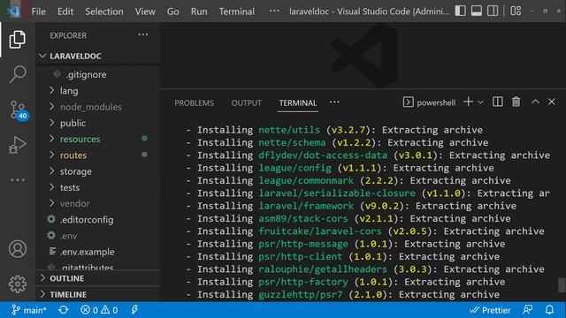Show additional activity bar views ellipsis

click(x=18, y=179)
